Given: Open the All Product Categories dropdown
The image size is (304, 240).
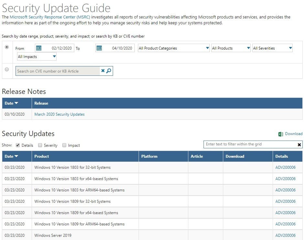Looking at the screenshot, I should coord(174,48).
